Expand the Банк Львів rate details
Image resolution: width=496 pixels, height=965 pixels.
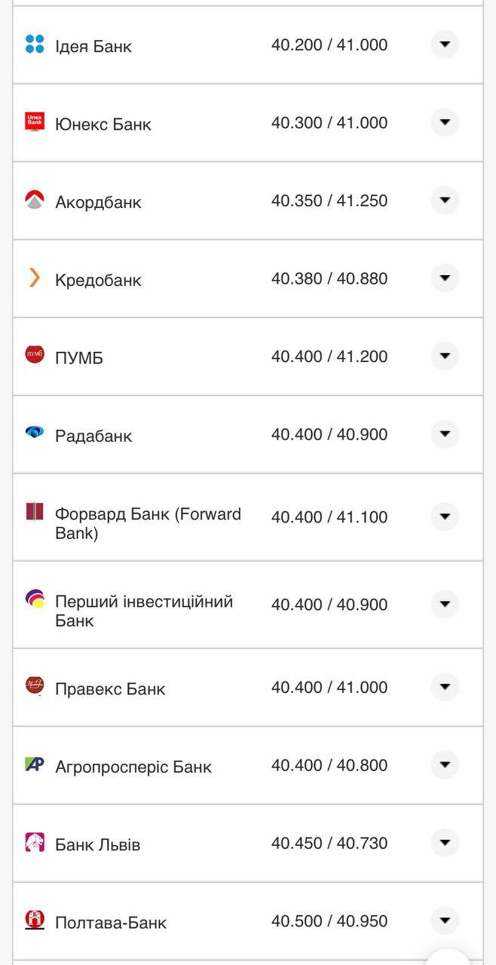point(445,843)
